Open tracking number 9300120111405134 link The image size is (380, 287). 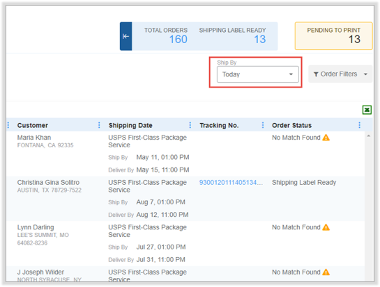tap(231, 182)
